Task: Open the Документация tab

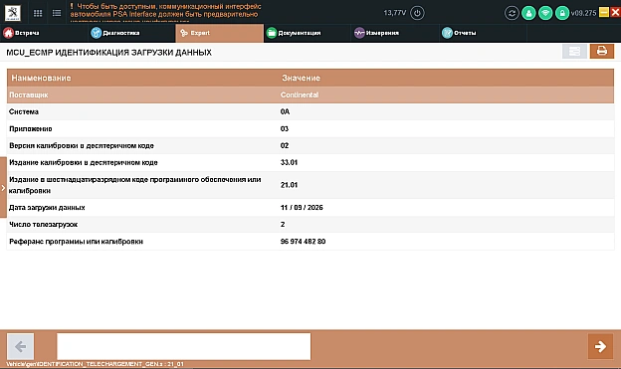Action: (x=308, y=33)
